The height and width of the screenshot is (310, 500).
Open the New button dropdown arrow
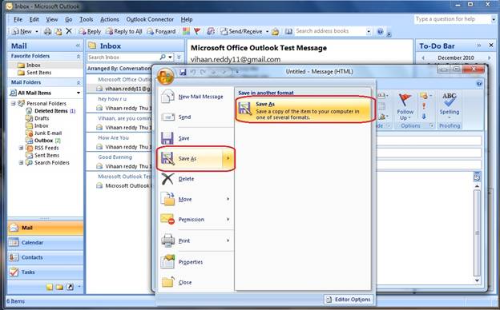(37, 31)
